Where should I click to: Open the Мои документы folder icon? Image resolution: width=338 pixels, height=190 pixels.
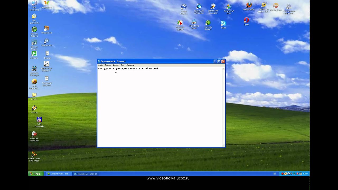(34, 18)
